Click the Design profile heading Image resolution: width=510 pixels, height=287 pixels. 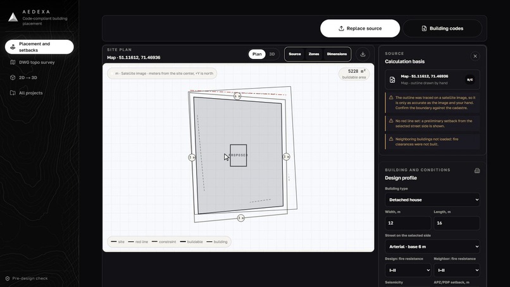point(401,178)
